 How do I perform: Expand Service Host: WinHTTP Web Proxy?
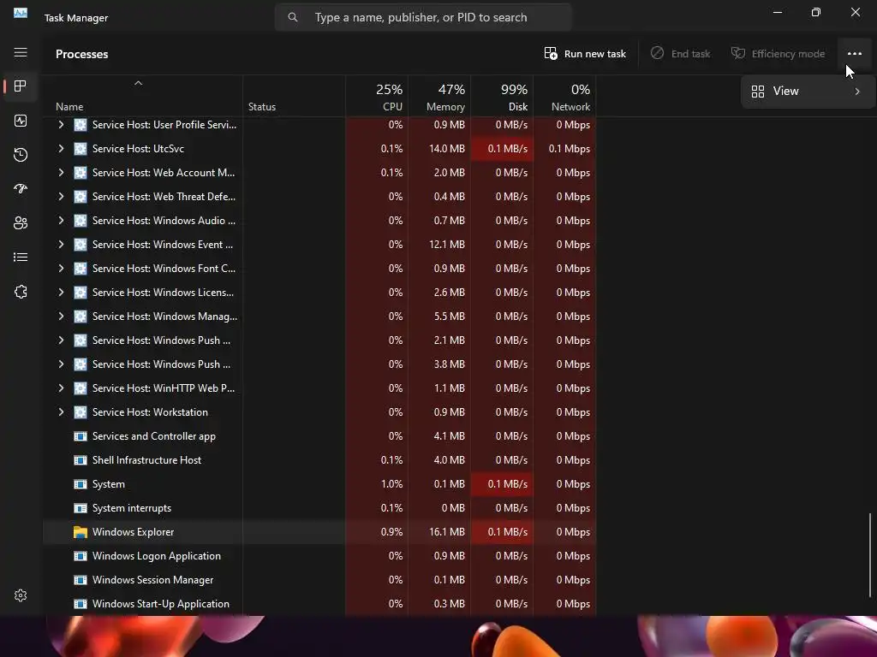(61, 388)
